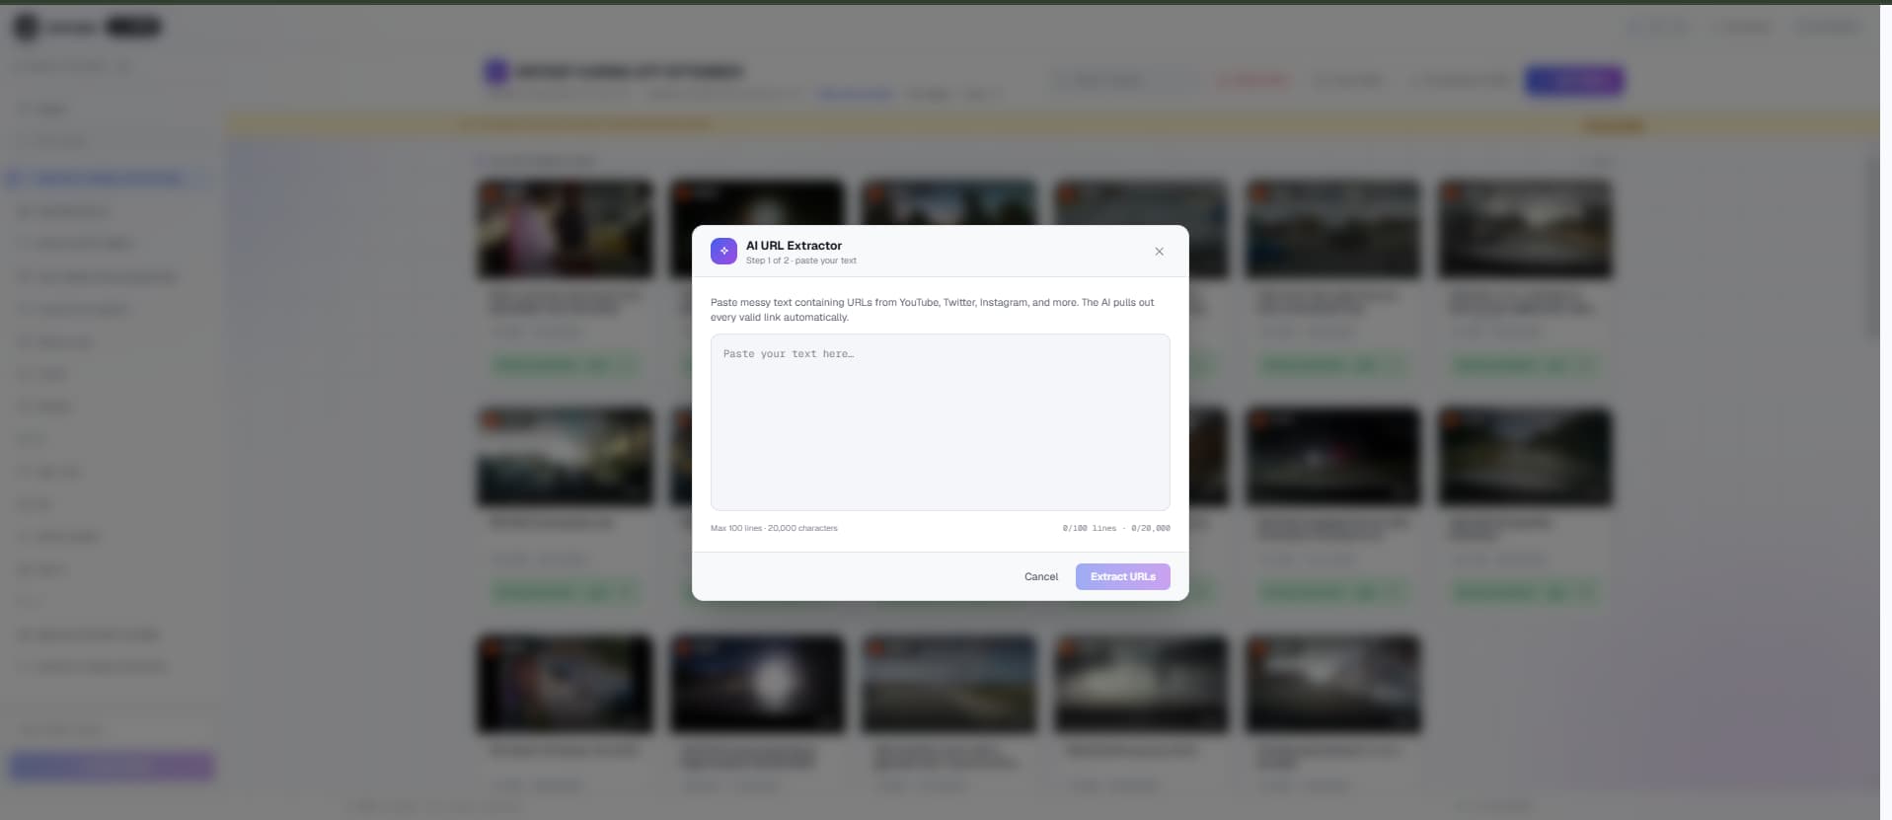Click the "0/100 lines · 0/20,000" counter
Viewport: 1892px width, 820px height.
tap(1116, 528)
